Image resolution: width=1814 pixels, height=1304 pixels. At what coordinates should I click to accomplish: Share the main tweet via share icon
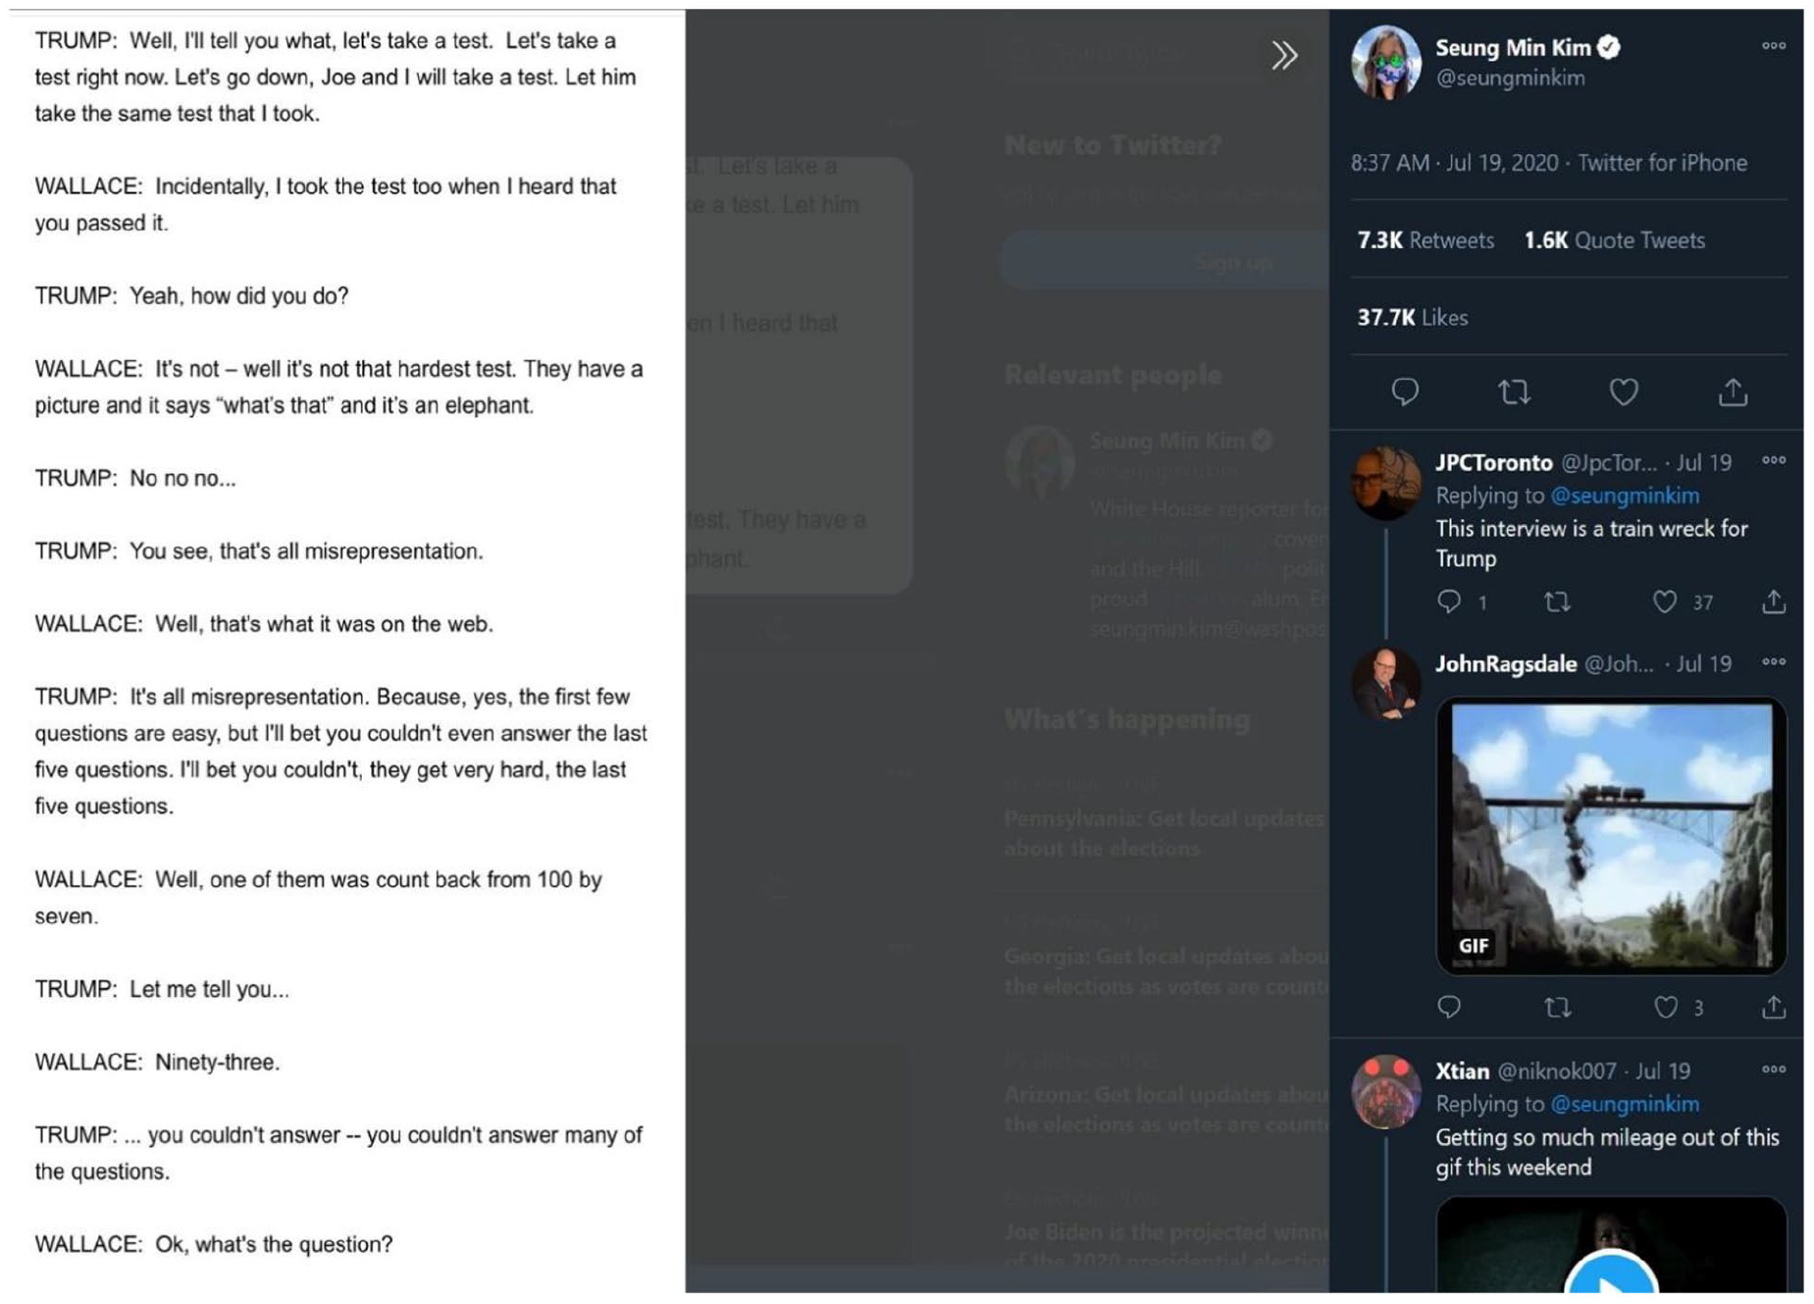(x=1732, y=392)
